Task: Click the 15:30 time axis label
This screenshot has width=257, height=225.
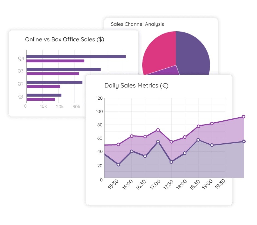Action: click(113, 185)
